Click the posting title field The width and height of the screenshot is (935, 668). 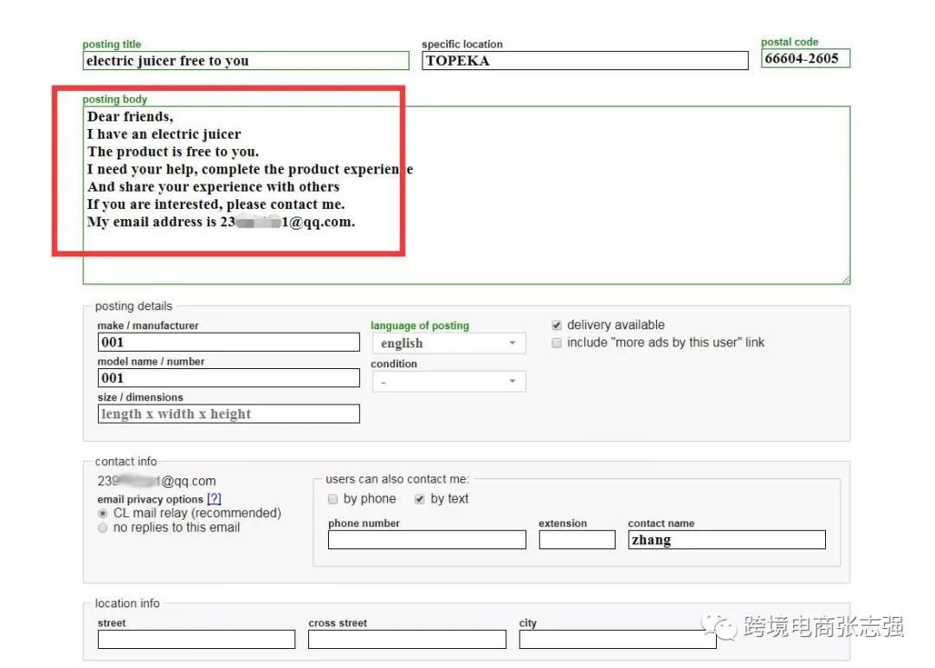pos(246,62)
